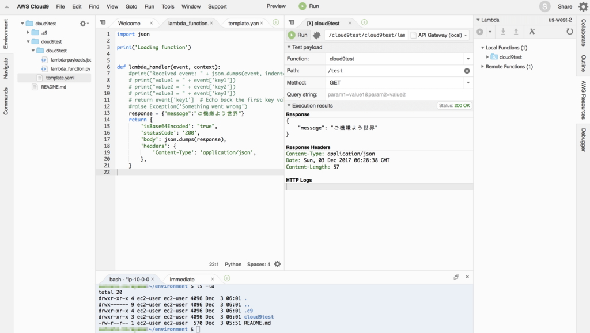Select lambda_function.py in file tree
This screenshot has width=590, height=333.
tap(70, 68)
